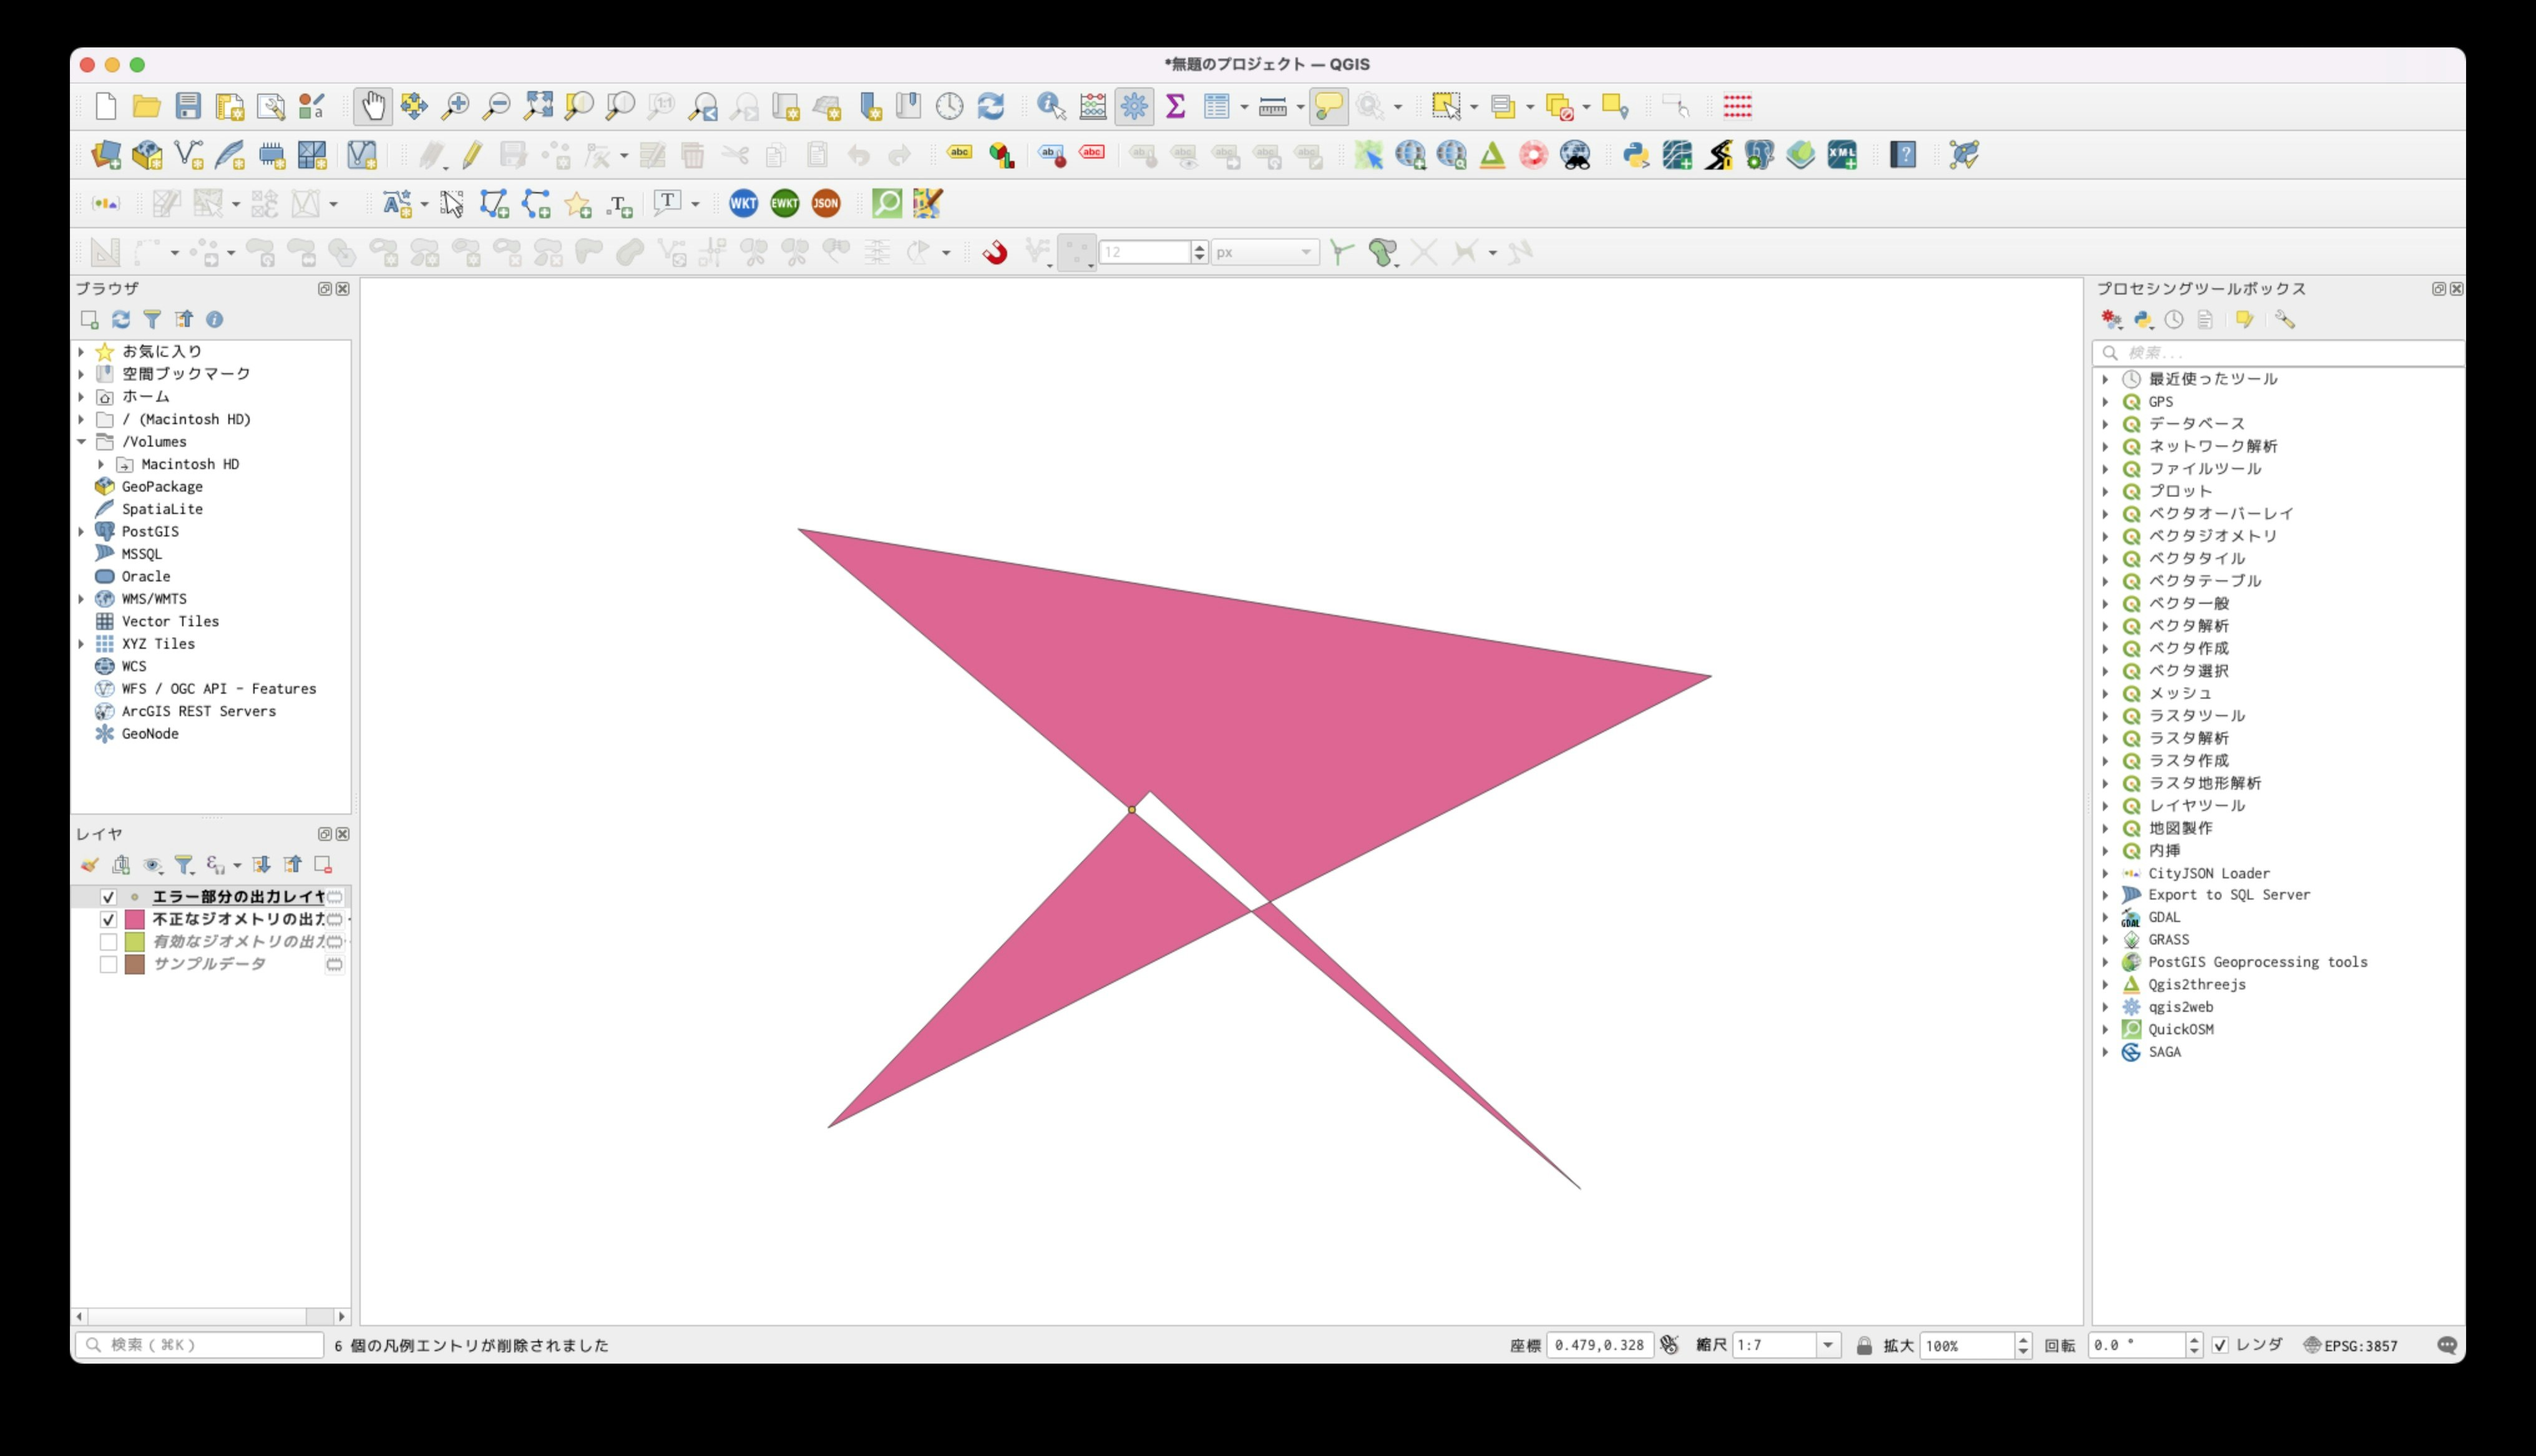Open the Statistical Summary sigma icon
This screenshot has height=1456, width=2536.
tap(1176, 106)
